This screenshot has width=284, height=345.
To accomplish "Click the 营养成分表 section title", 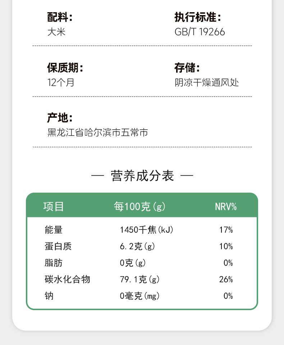I will (x=142, y=176).
